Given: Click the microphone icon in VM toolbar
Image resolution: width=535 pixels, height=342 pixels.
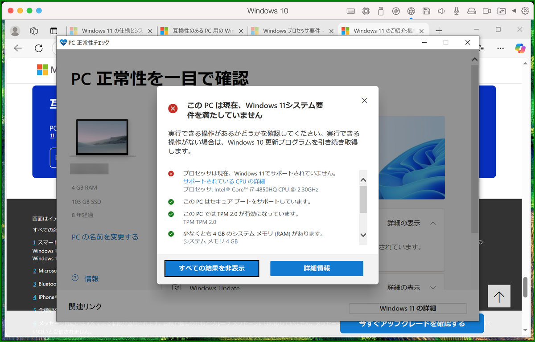Looking at the screenshot, I should tap(457, 11).
